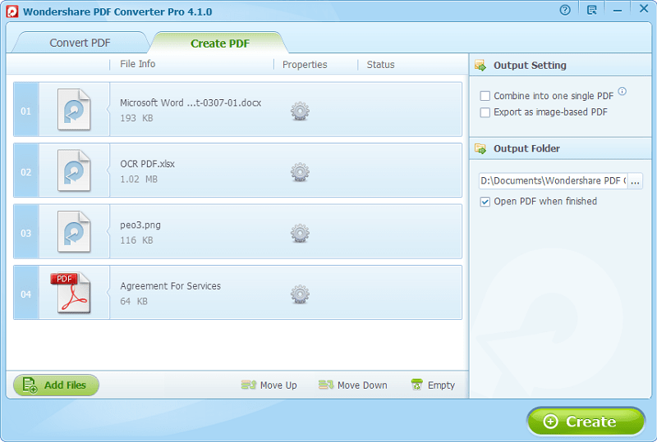
Task: Open properties gear for peo3.png
Action: click(x=300, y=233)
